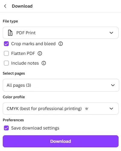Open info icon next to Flatten PDF
The height and width of the screenshot is (151, 121).
coord(40,53)
